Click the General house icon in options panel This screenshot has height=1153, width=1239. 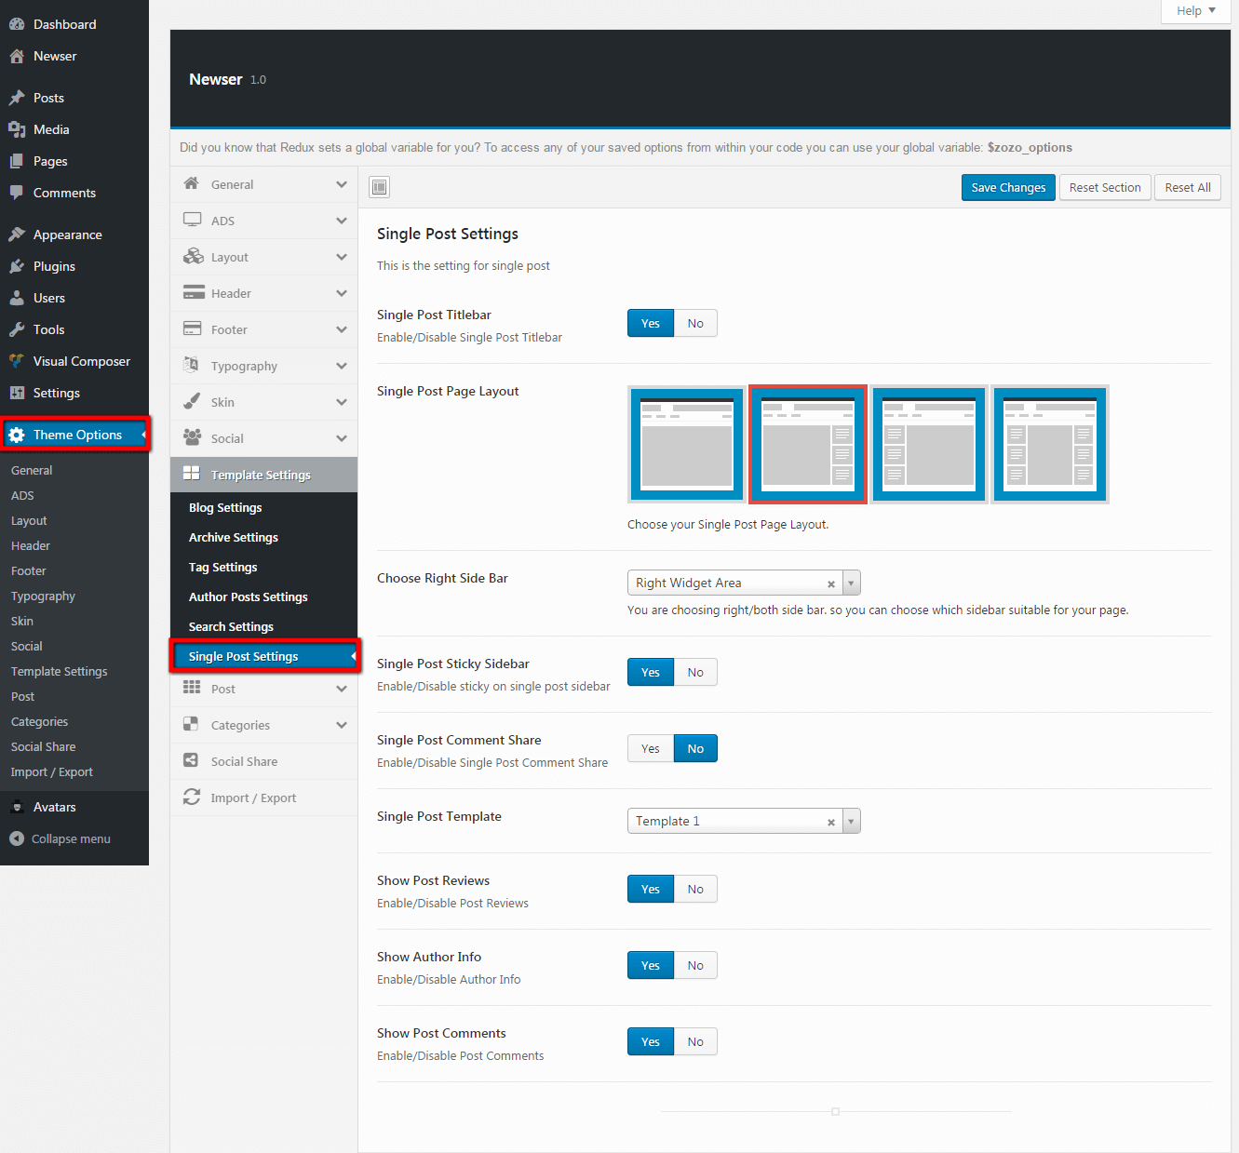point(192,183)
